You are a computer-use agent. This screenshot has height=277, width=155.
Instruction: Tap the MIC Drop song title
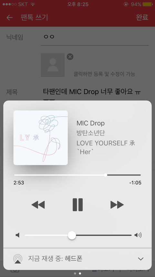click(91, 123)
